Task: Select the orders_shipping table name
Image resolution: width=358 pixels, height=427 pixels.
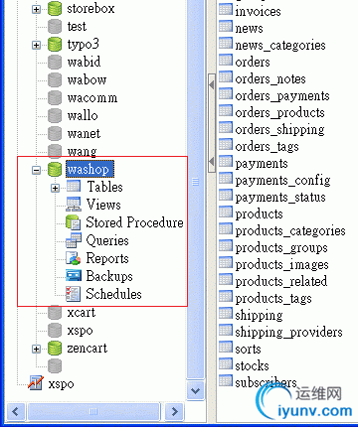Action: tap(279, 130)
